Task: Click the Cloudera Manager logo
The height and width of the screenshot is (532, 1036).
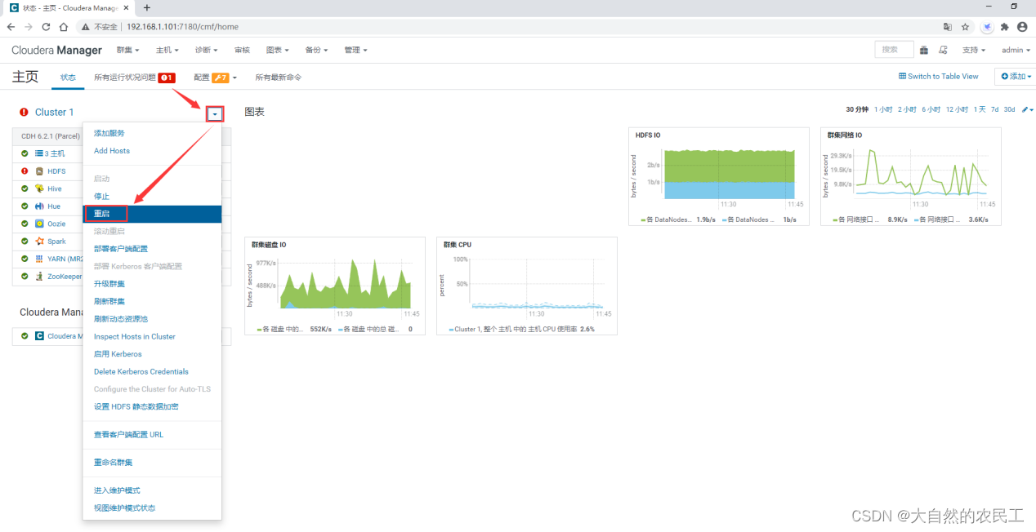Action: click(57, 51)
